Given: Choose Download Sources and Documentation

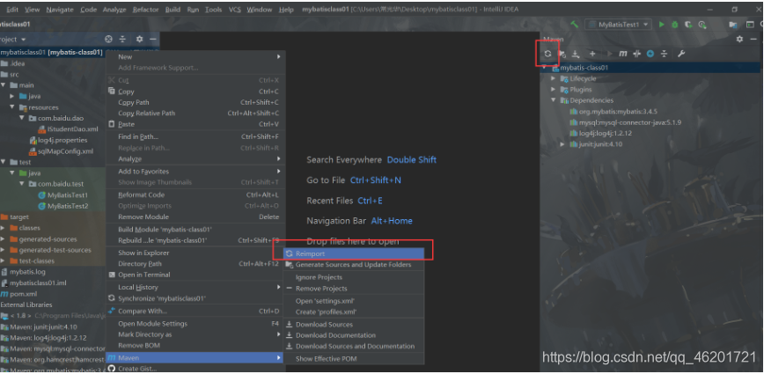Looking at the screenshot, I should (x=354, y=346).
